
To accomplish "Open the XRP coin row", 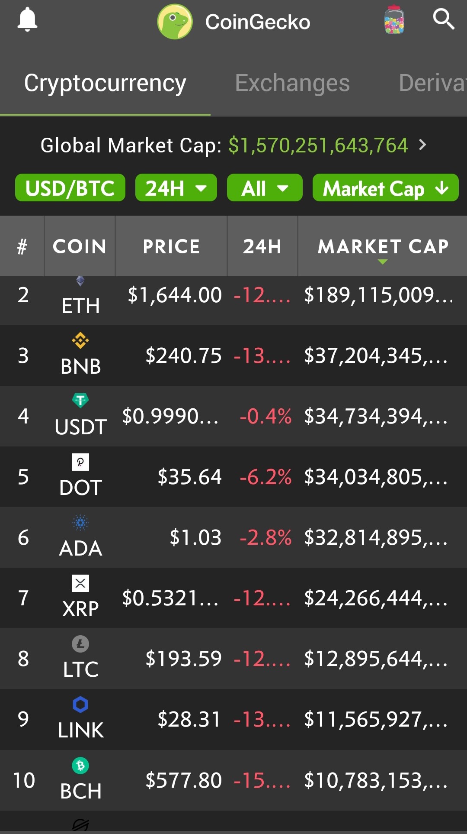I will pos(233,598).
